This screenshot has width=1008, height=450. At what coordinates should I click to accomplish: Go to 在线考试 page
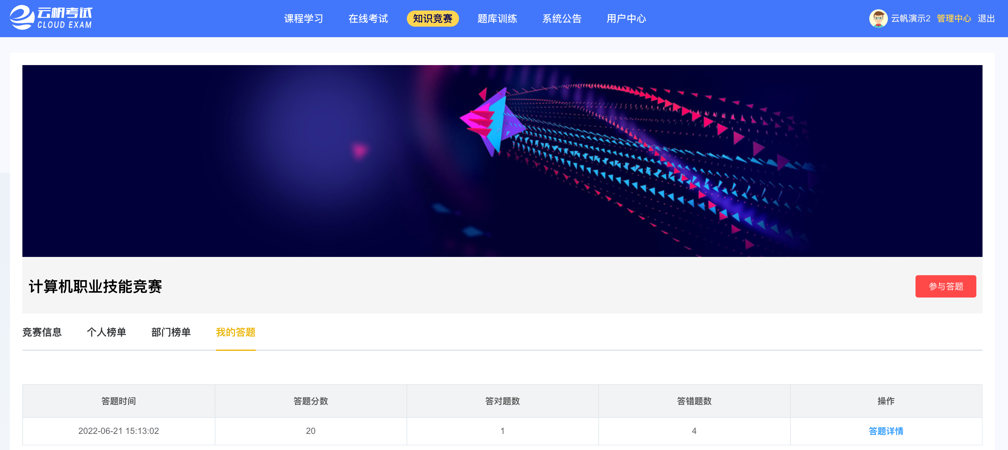click(368, 18)
